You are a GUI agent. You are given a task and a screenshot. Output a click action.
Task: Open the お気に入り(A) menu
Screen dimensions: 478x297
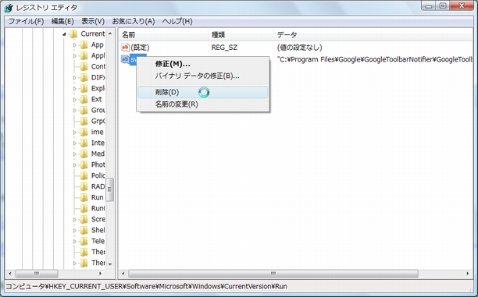pos(134,21)
